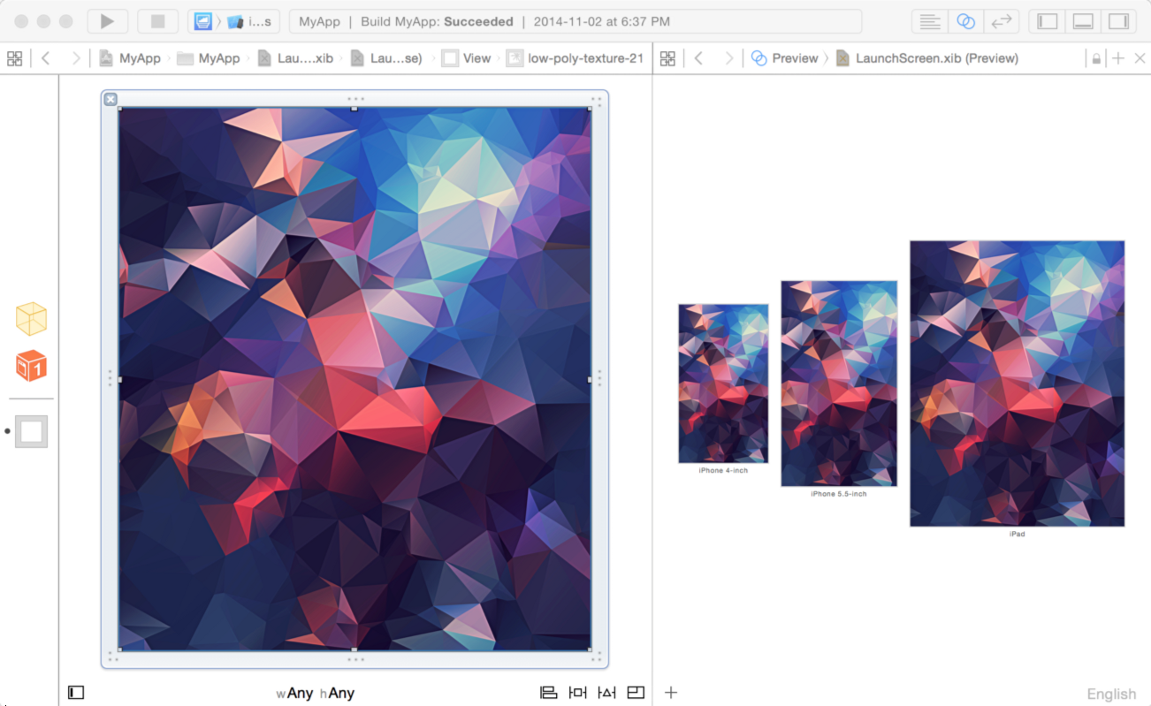The width and height of the screenshot is (1151, 706).
Task: Open the wAny hAny size class selector
Action: pos(316,694)
